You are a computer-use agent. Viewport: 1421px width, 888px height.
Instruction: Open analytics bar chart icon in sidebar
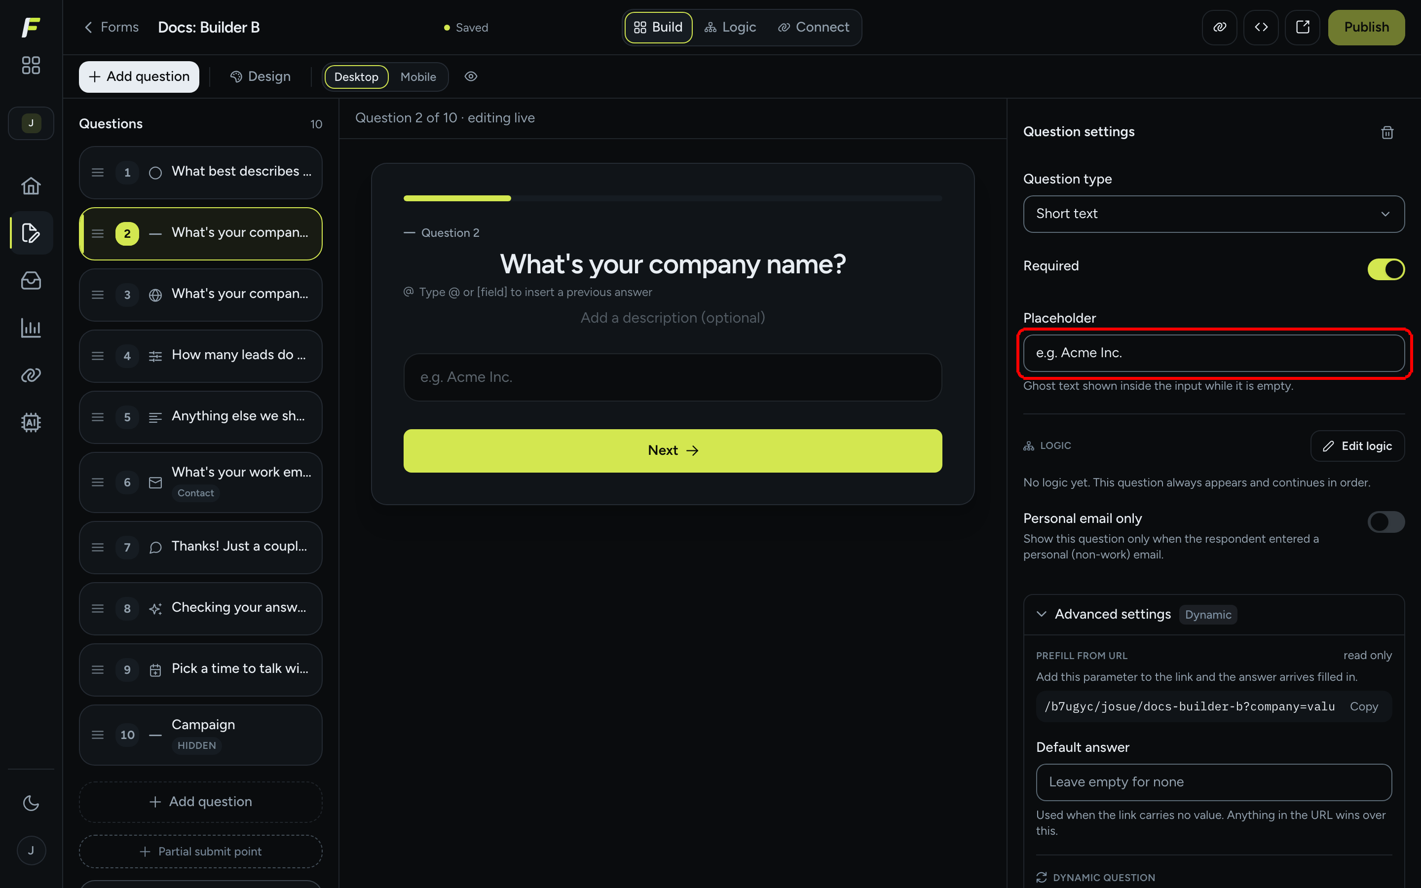(31, 328)
